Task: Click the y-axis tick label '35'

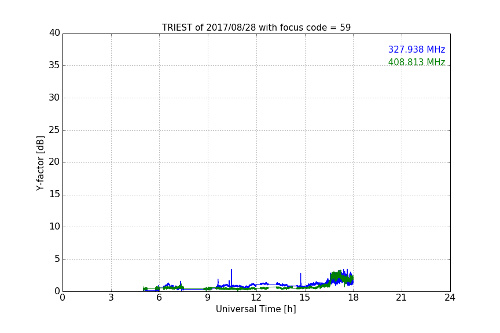Action: (54, 65)
